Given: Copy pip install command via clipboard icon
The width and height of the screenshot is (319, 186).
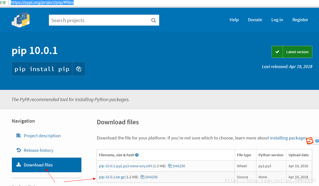Looking at the screenshot, I should pyautogui.click(x=79, y=69).
